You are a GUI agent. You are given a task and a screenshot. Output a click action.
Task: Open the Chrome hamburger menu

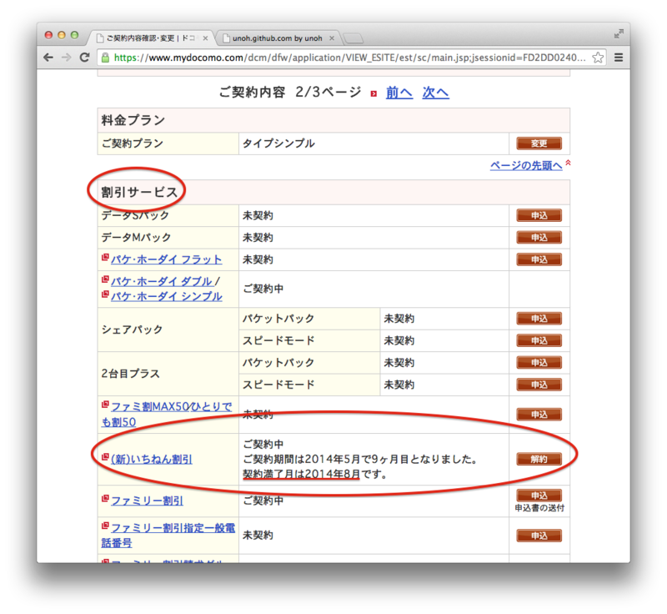619,58
